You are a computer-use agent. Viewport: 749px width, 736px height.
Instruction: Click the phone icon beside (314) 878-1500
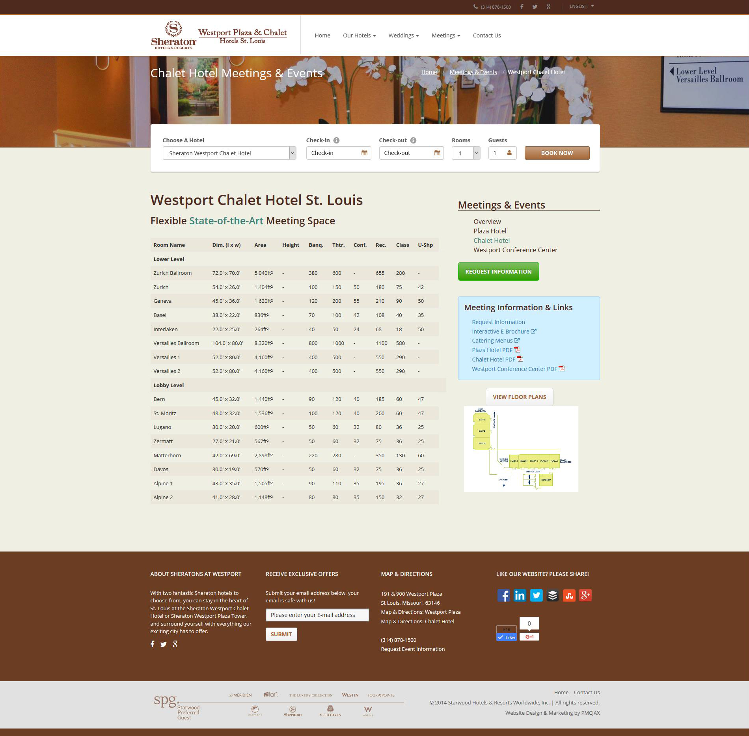[476, 7]
